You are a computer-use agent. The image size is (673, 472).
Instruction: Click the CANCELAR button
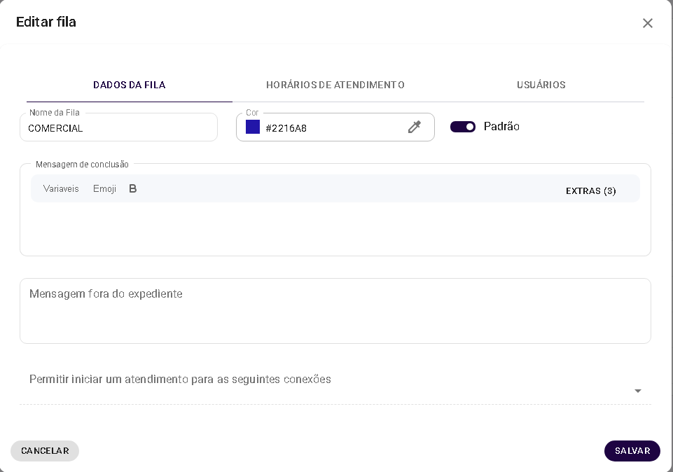tap(44, 450)
